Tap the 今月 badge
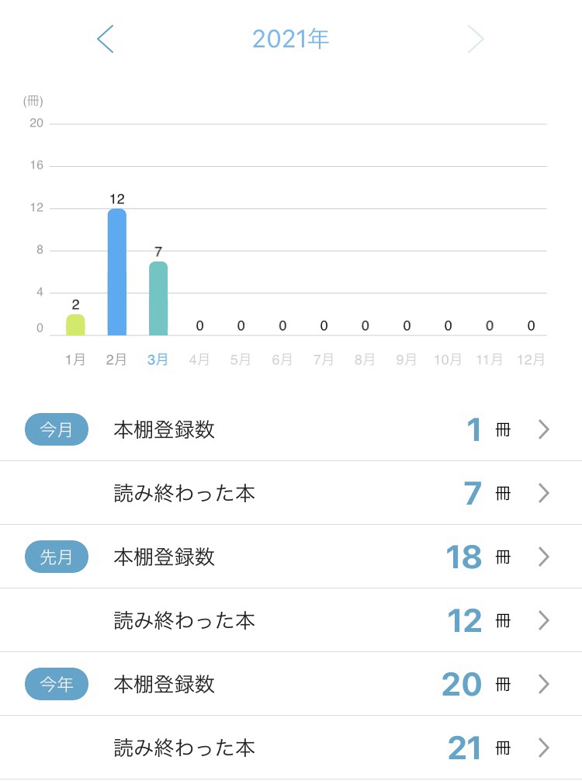This screenshot has height=781, width=582. click(x=57, y=429)
